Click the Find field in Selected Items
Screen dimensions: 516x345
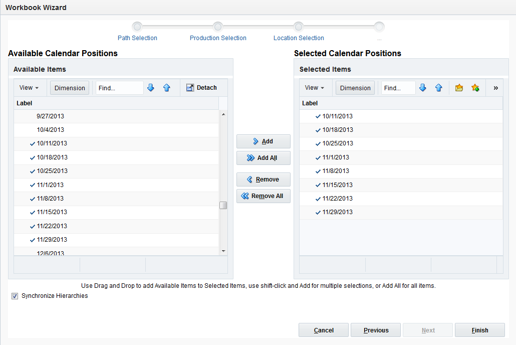398,88
